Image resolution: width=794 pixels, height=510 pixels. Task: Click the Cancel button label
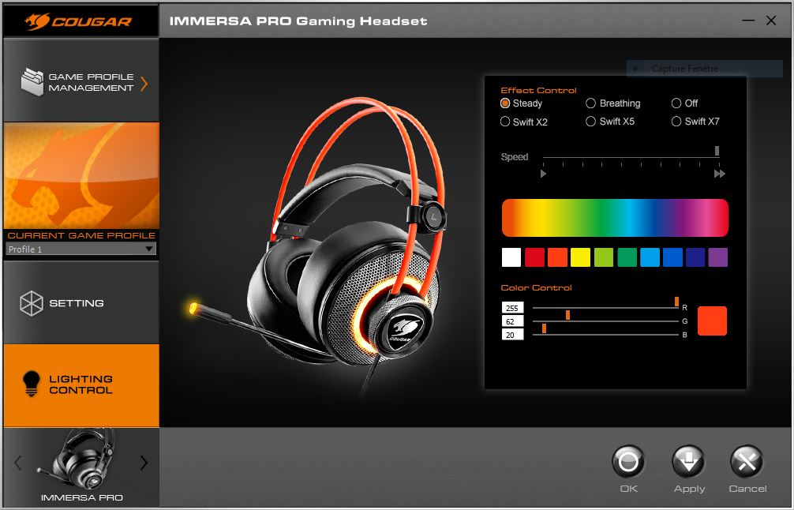coord(747,489)
